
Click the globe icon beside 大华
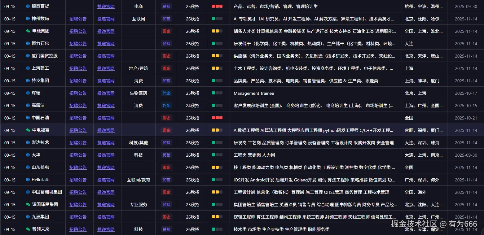click(28, 155)
